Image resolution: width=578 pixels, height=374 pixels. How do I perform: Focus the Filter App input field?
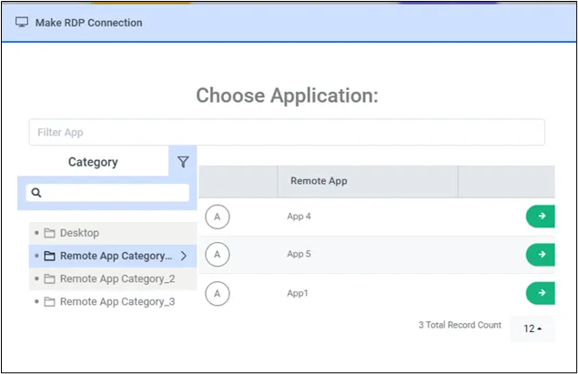[x=287, y=132]
